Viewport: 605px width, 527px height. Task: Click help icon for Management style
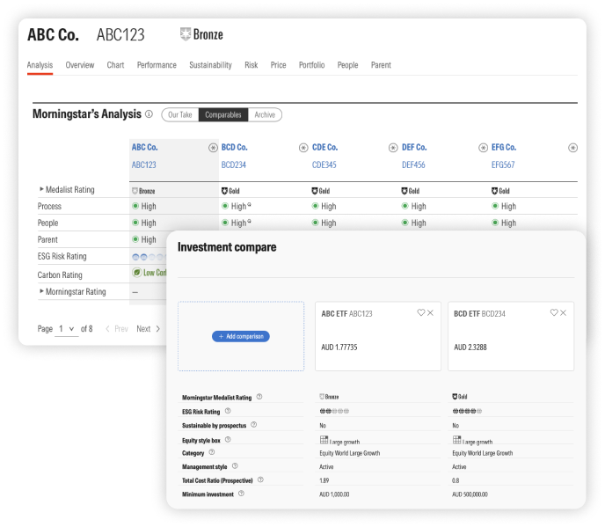coord(235,466)
